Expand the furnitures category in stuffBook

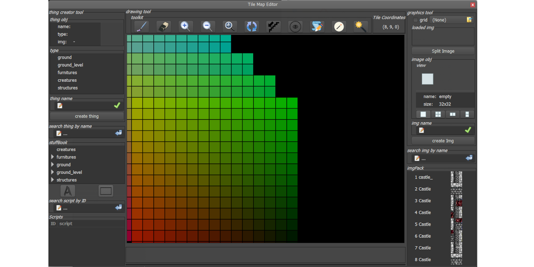click(52, 157)
